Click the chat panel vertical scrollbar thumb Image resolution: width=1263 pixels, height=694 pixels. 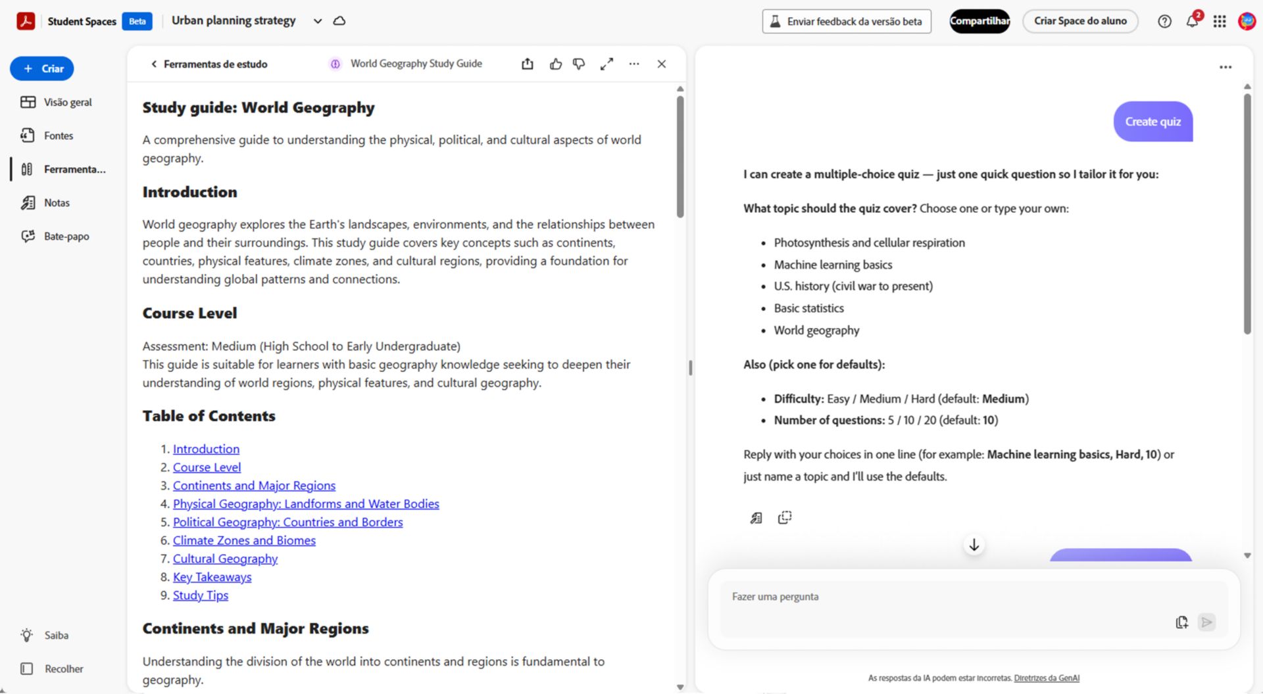click(1247, 214)
